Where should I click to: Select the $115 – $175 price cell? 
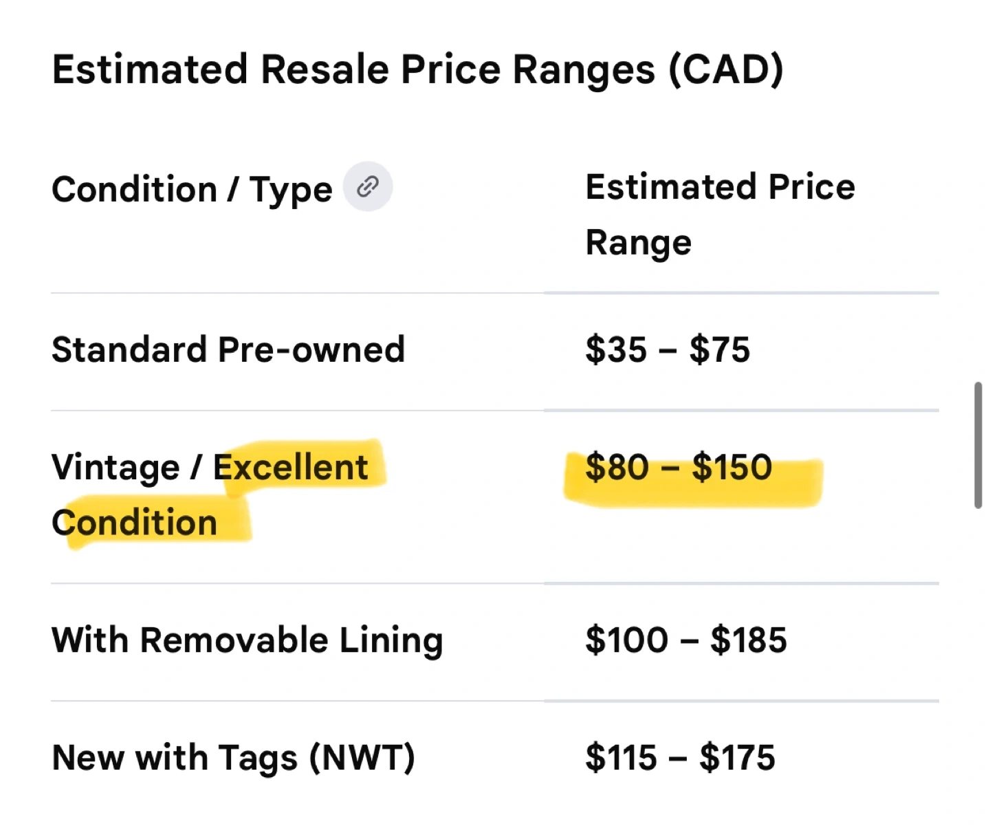coord(680,758)
